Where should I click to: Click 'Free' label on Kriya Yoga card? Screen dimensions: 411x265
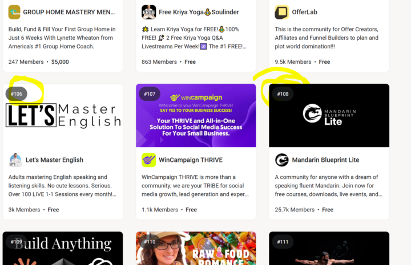(x=190, y=62)
